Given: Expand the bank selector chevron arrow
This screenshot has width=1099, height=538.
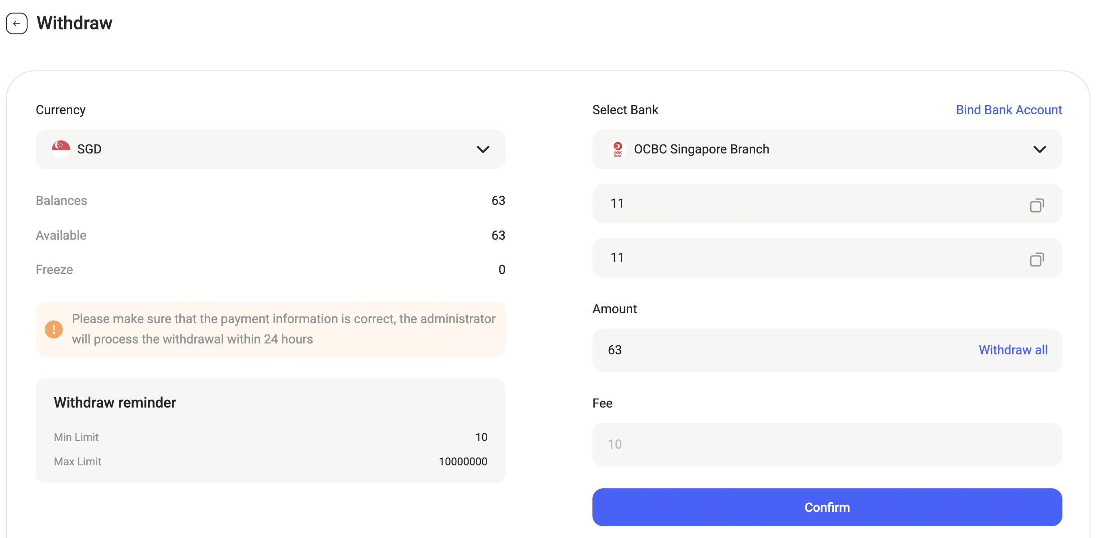Looking at the screenshot, I should pos(1039,149).
